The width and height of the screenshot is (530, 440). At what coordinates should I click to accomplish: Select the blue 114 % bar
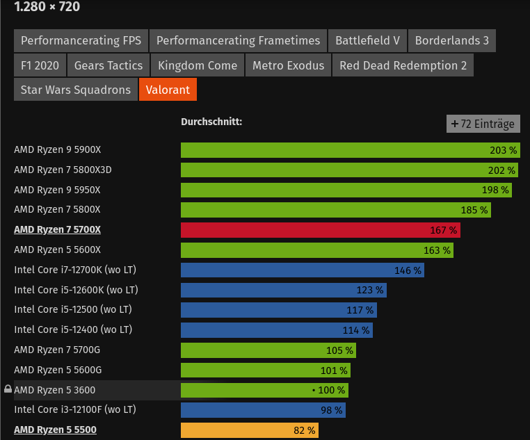click(277, 330)
